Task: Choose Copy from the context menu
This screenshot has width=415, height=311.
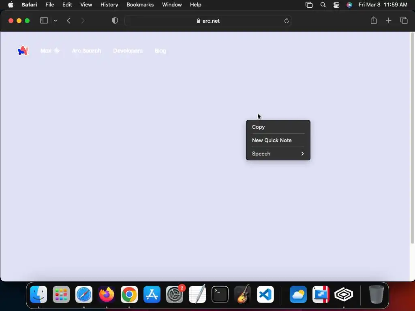Action: pyautogui.click(x=278, y=127)
